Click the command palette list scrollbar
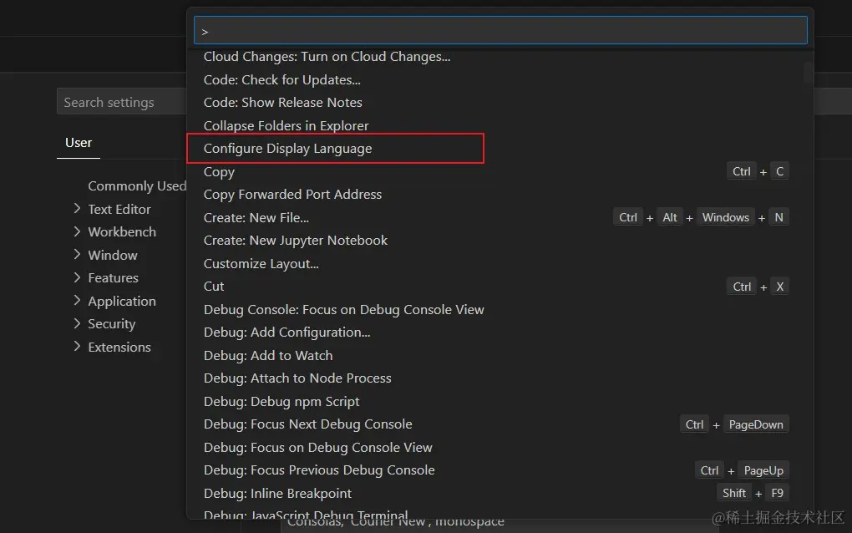Screen dimensions: 852x533 (x=808, y=73)
